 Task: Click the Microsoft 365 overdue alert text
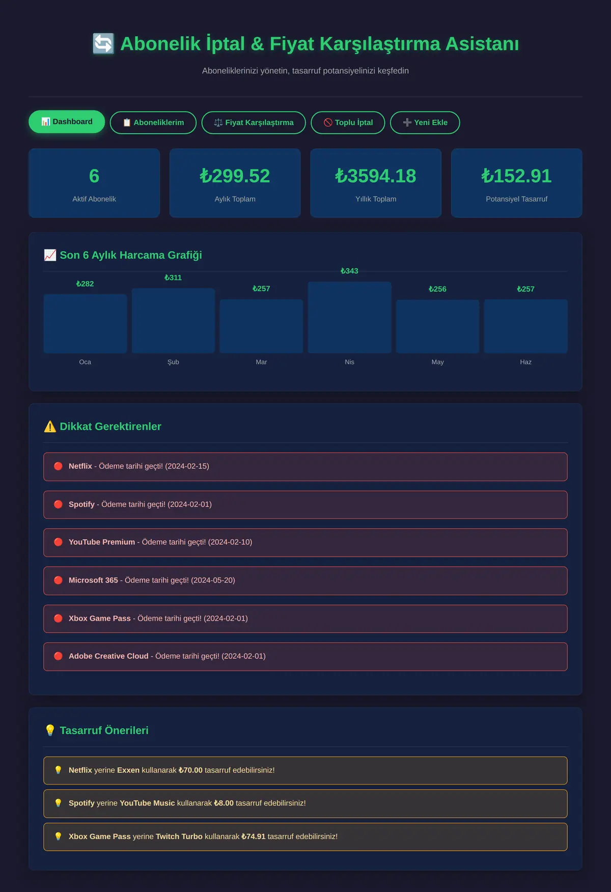152,580
